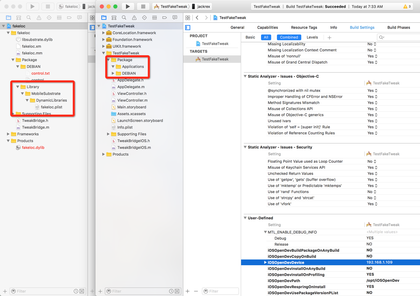This screenshot has height=296, width=420.
Task: Open the General tab
Action: coord(237,27)
